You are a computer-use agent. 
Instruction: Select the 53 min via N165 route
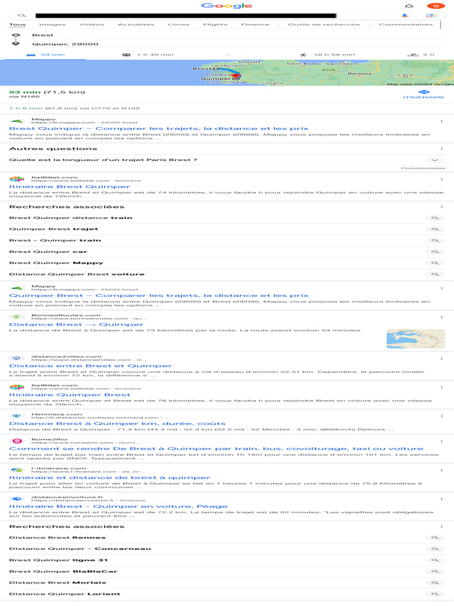point(47,94)
